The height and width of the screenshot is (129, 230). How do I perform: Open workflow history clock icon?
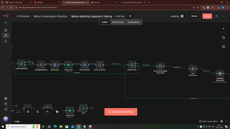217,16
